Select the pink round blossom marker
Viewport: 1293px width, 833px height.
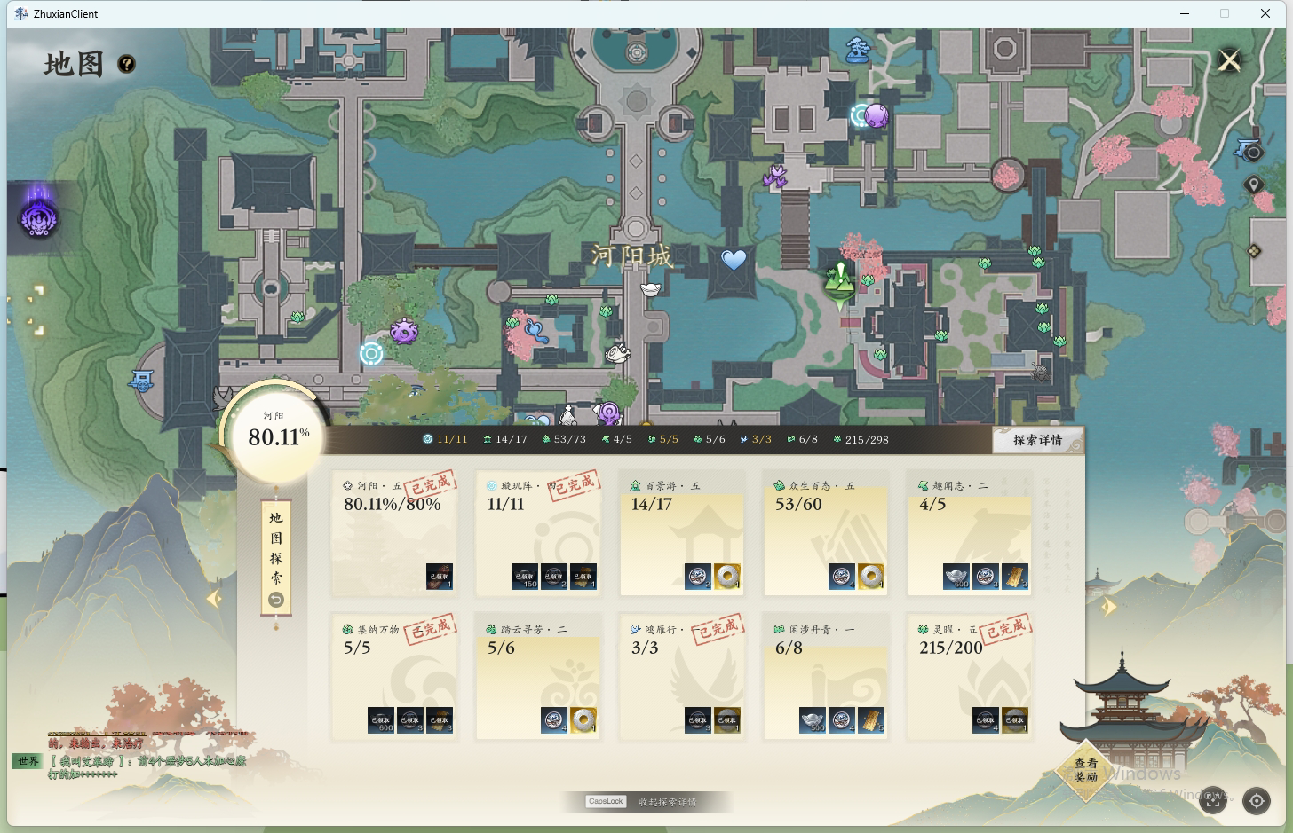[1007, 175]
